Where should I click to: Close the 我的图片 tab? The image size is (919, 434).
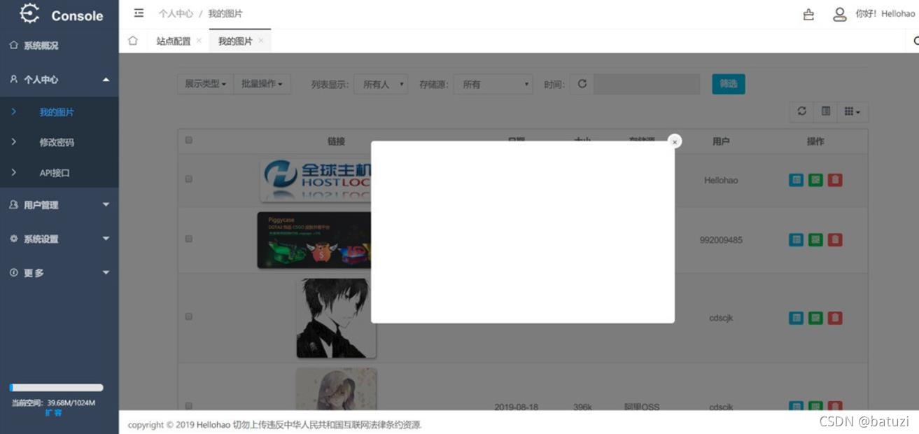261,41
